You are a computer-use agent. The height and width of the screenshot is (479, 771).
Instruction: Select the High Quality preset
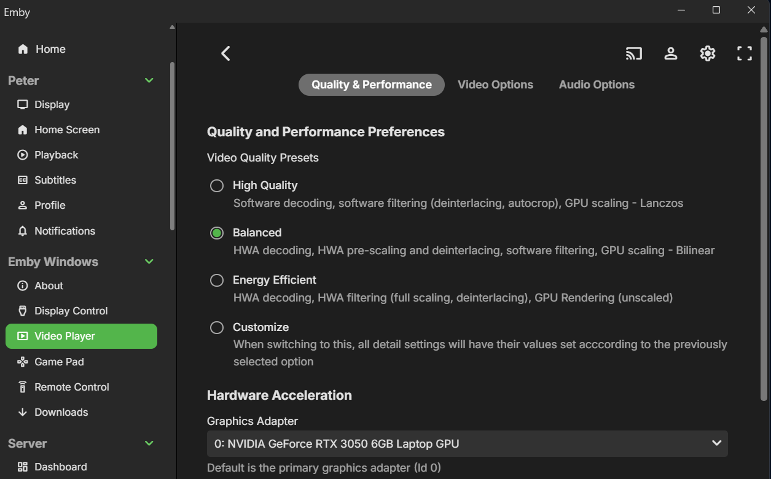point(217,185)
